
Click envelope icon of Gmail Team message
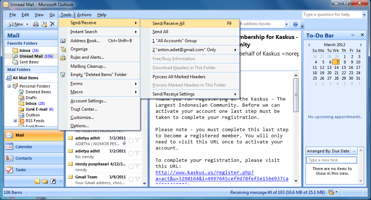pos(70,177)
